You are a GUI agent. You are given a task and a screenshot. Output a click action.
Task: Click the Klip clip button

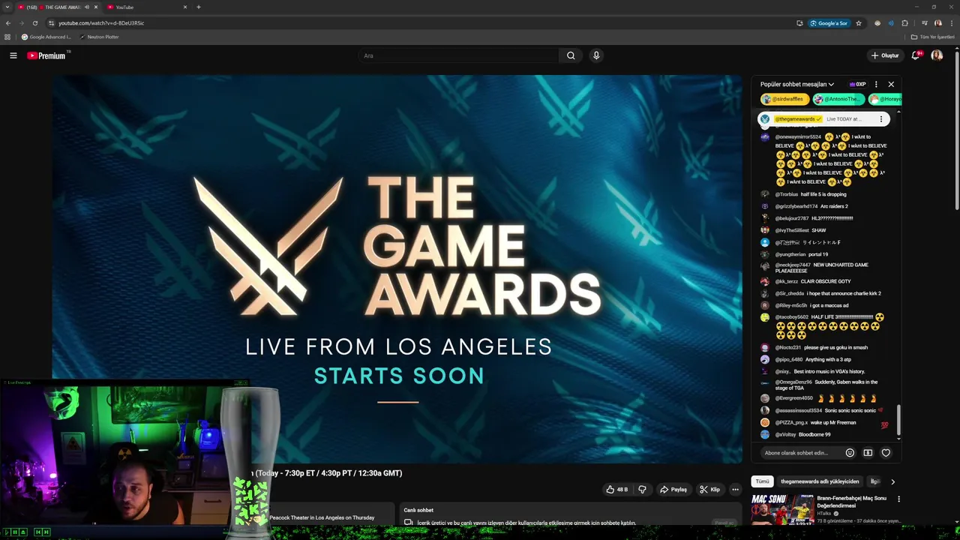(709, 490)
